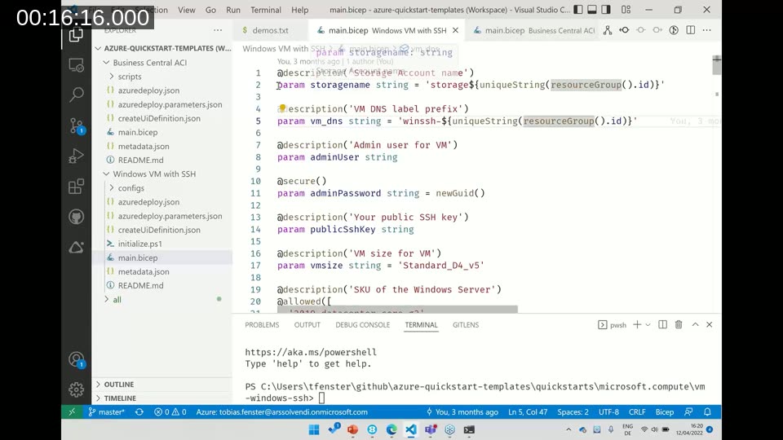Screen dimensions: 783x440
Task: Switch to the Output panel tab
Action: (307, 325)
